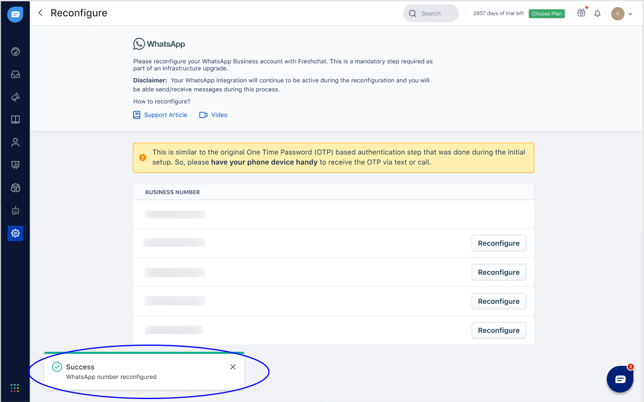The image size is (644, 402).
Task: Reconfigure the second business number
Action: [x=499, y=243]
